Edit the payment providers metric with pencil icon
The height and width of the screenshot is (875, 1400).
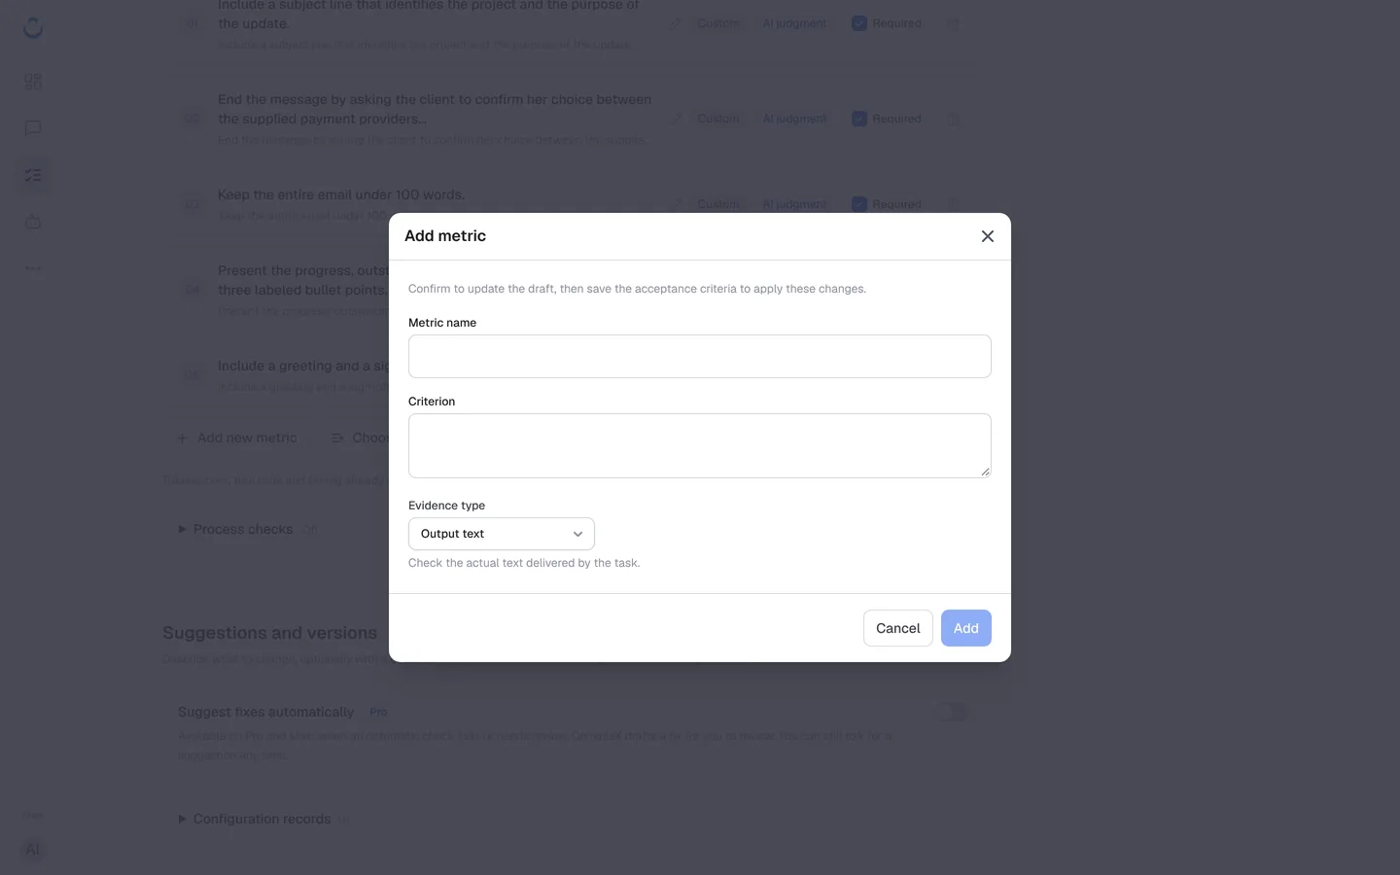pos(675,119)
